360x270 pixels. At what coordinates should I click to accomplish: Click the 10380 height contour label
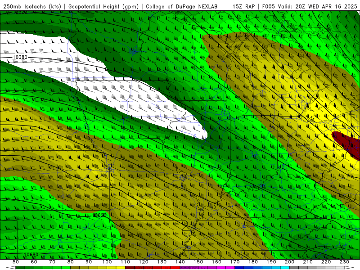20,57
